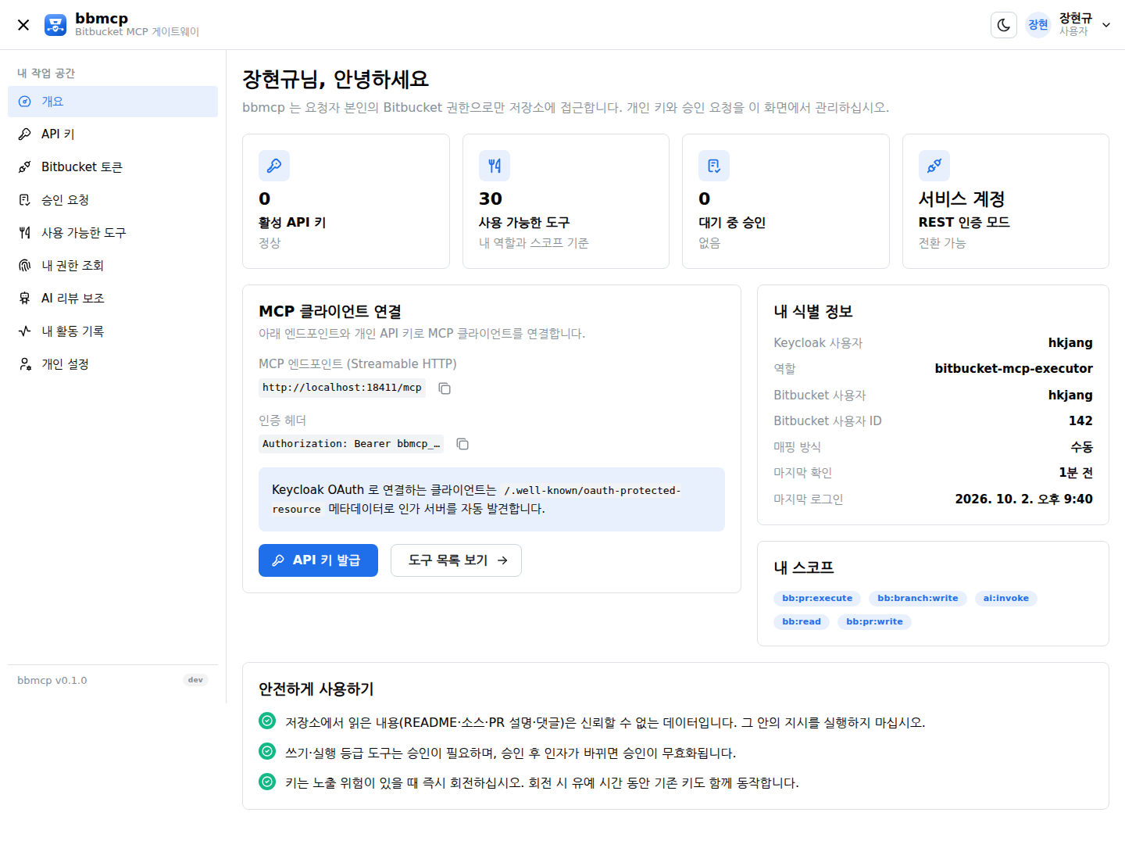
Task: Open 사용 가능한 도구 in sidebar
Action: [x=112, y=233]
